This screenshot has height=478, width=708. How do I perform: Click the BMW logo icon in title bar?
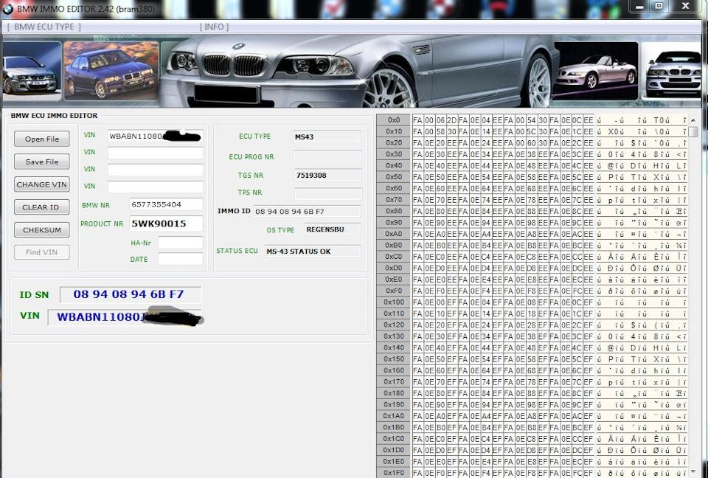tap(7, 9)
